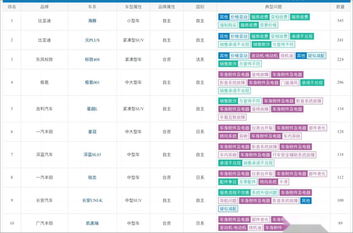Click the 强制购买 tag in 海豚 row

tap(228, 25)
